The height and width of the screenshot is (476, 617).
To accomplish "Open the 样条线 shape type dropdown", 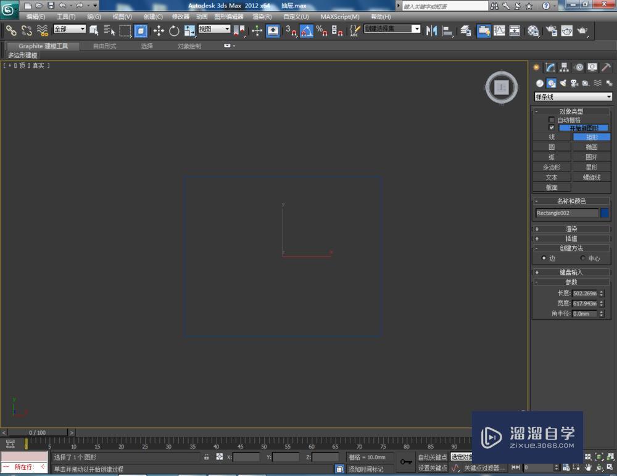I will 571,97.
